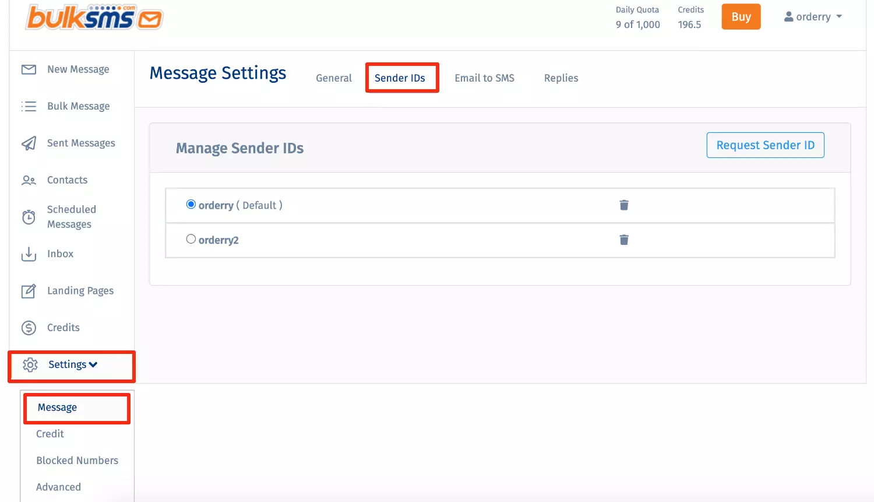The height and width of the screenshot is (502, 874).
Task: Switch to the Sender IDs tab
Action: pyautogui.click(x=400, y=78)
